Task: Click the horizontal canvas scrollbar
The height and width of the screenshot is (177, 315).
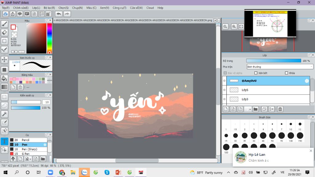Action: click(x=137, y=160)
